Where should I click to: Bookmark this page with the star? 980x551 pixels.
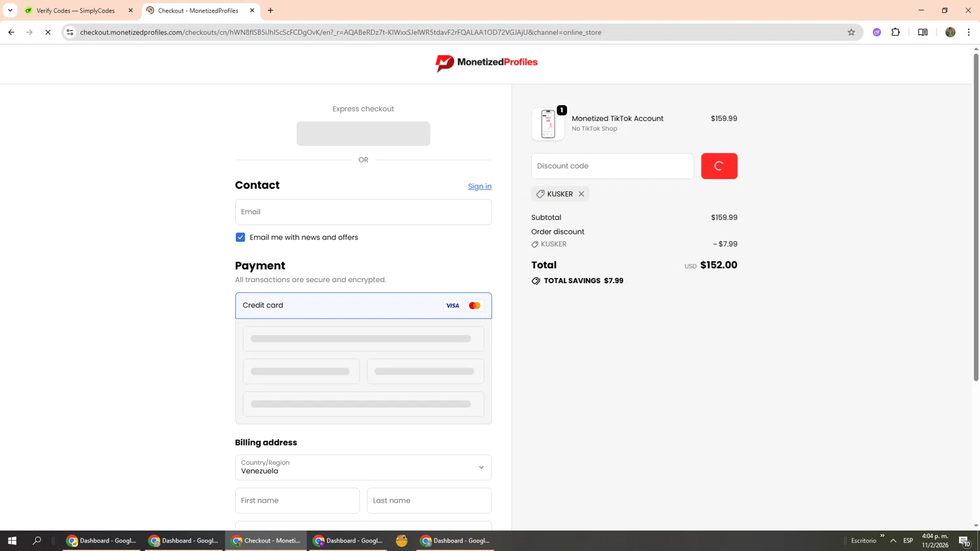(x=851, y=32)
